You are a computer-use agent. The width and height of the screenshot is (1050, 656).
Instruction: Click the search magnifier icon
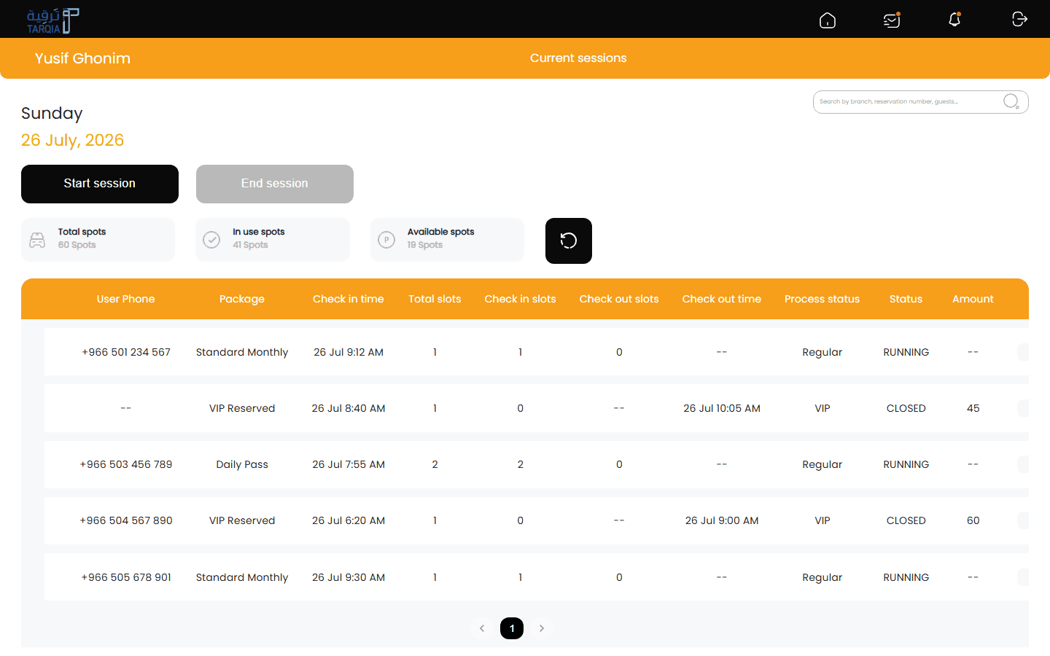click(1011, 101)
